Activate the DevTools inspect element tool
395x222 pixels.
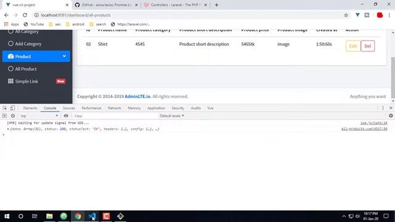pos(5,108)
